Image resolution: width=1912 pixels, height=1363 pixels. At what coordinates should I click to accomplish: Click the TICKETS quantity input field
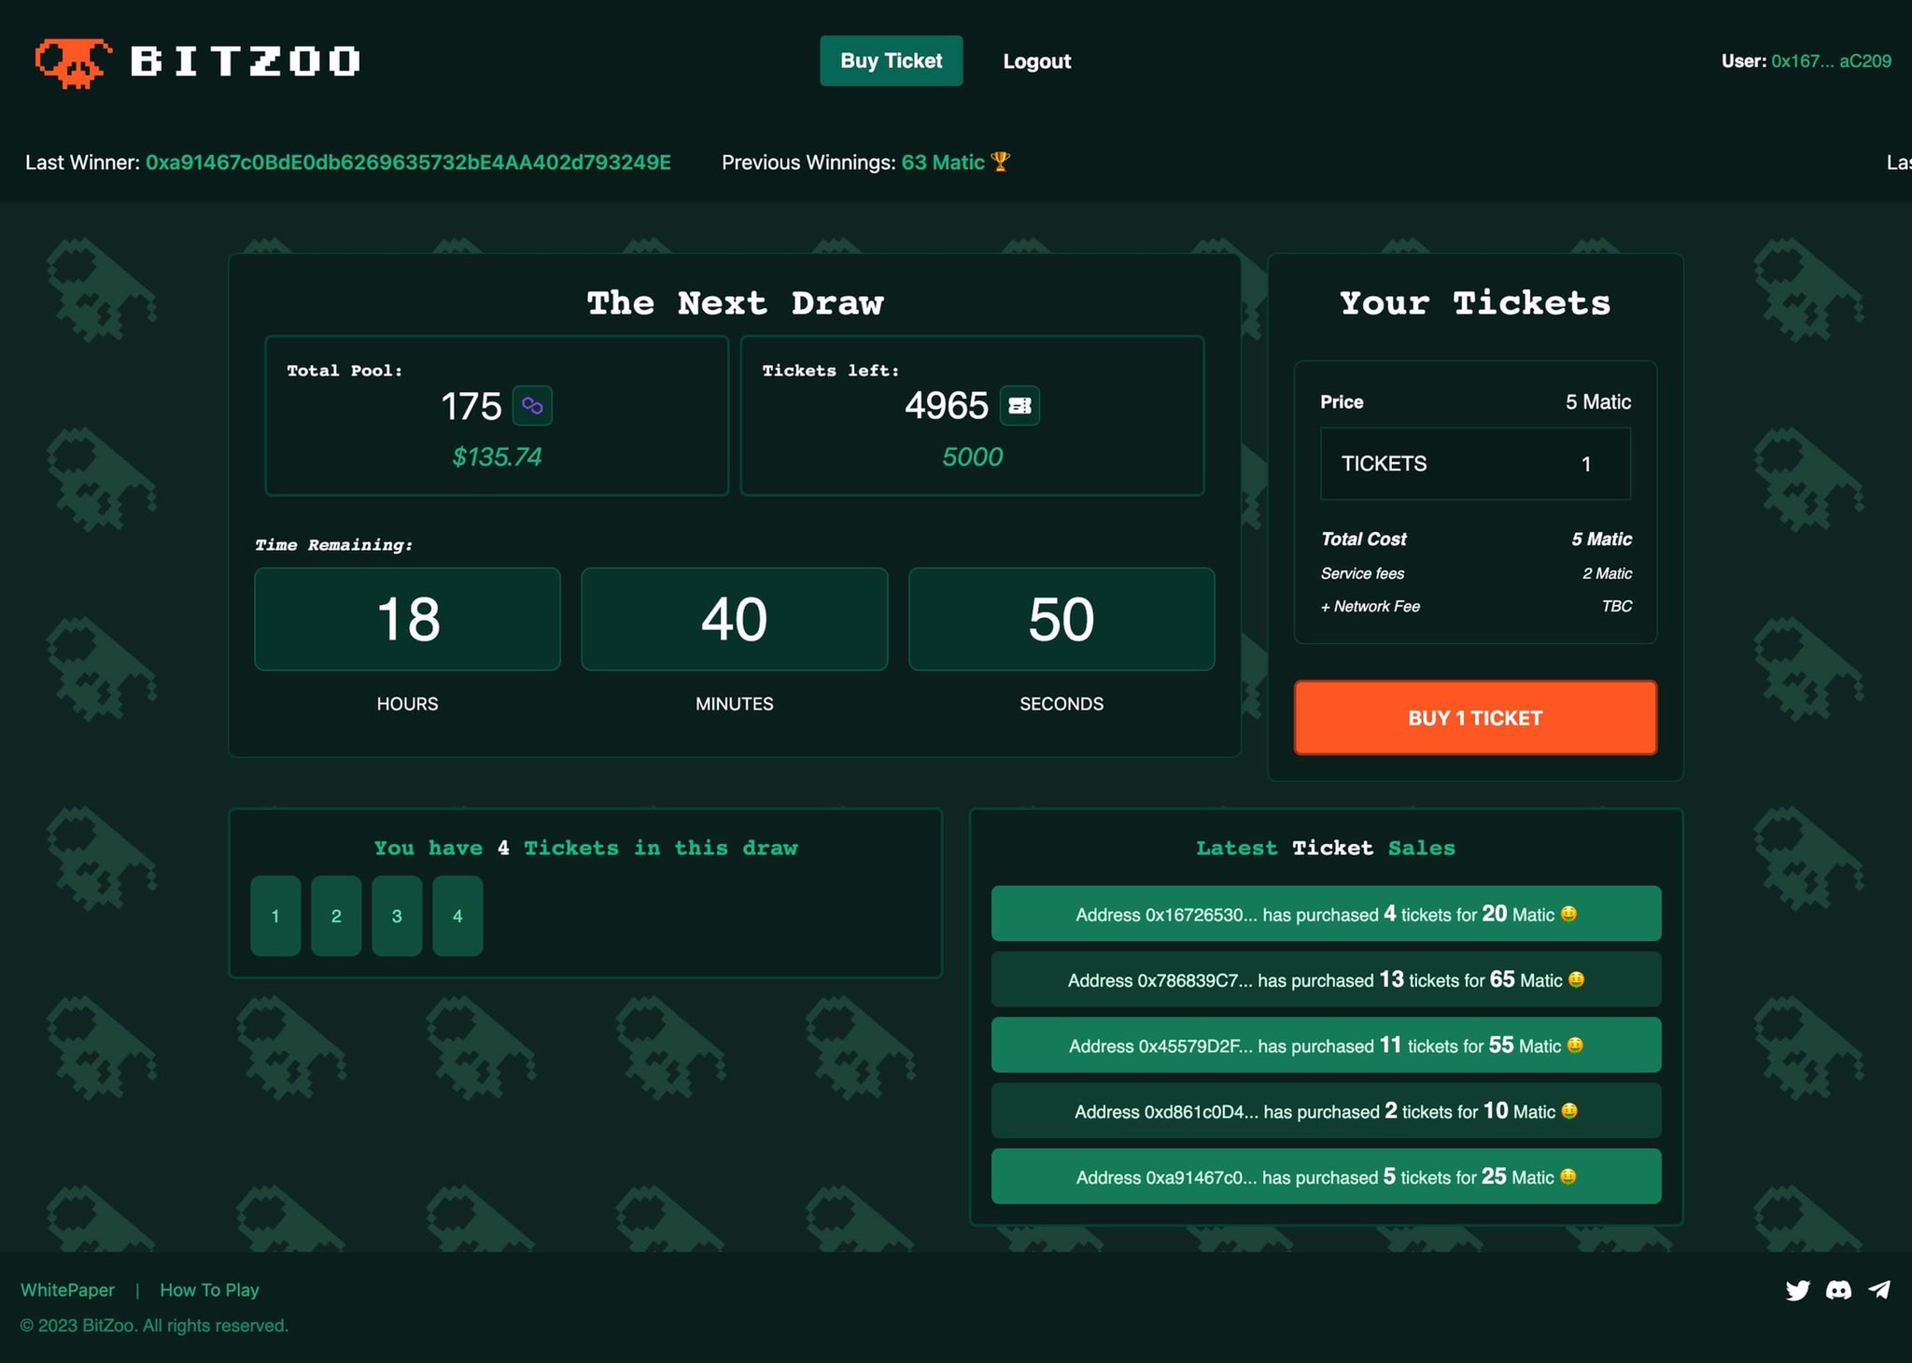click(x=1475, y=464)
